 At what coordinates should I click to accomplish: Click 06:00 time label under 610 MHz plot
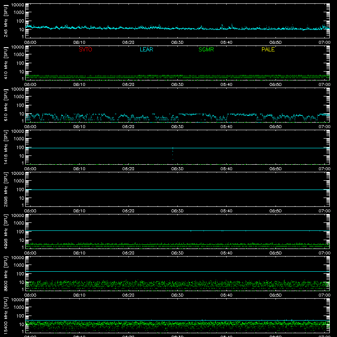click(30, 127)
